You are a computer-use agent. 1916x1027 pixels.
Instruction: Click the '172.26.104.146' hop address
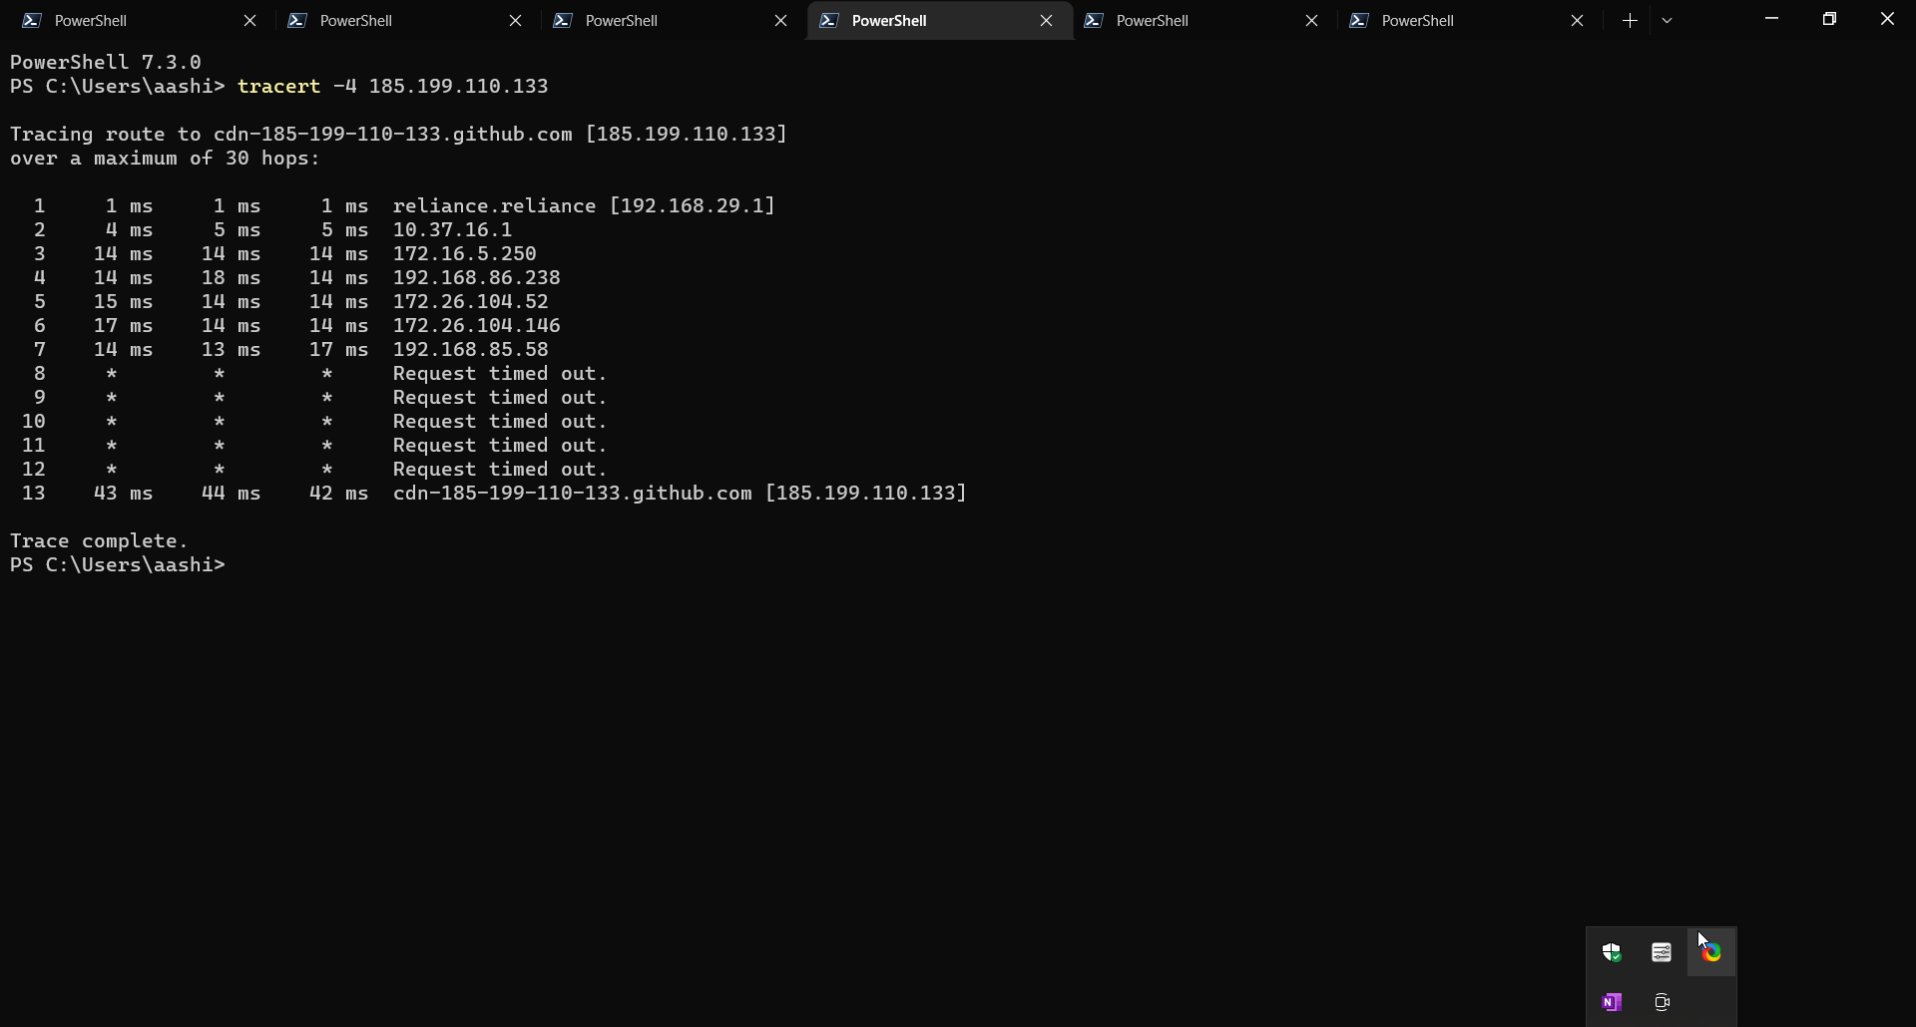pyautogui.click(x=476, y=325)
